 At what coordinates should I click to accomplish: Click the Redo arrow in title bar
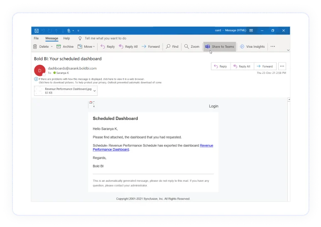tap(50, 31)
